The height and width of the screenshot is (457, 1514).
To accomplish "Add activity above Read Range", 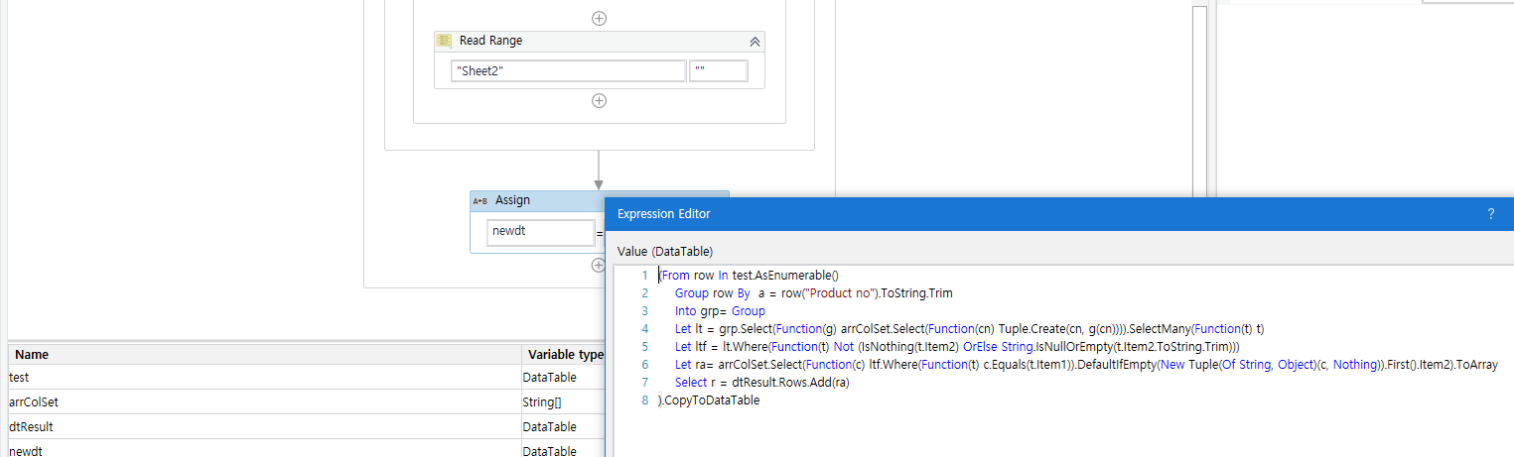I will (599, 18).
